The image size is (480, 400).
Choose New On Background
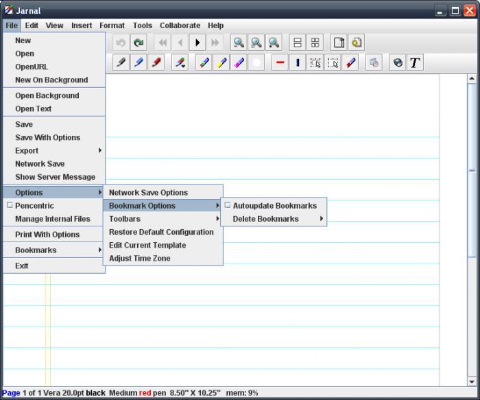54,80
